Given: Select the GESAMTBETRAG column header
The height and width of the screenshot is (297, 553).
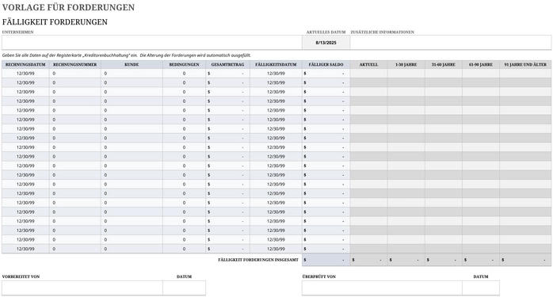Looking at the screenshot, I should coord(228,65).
